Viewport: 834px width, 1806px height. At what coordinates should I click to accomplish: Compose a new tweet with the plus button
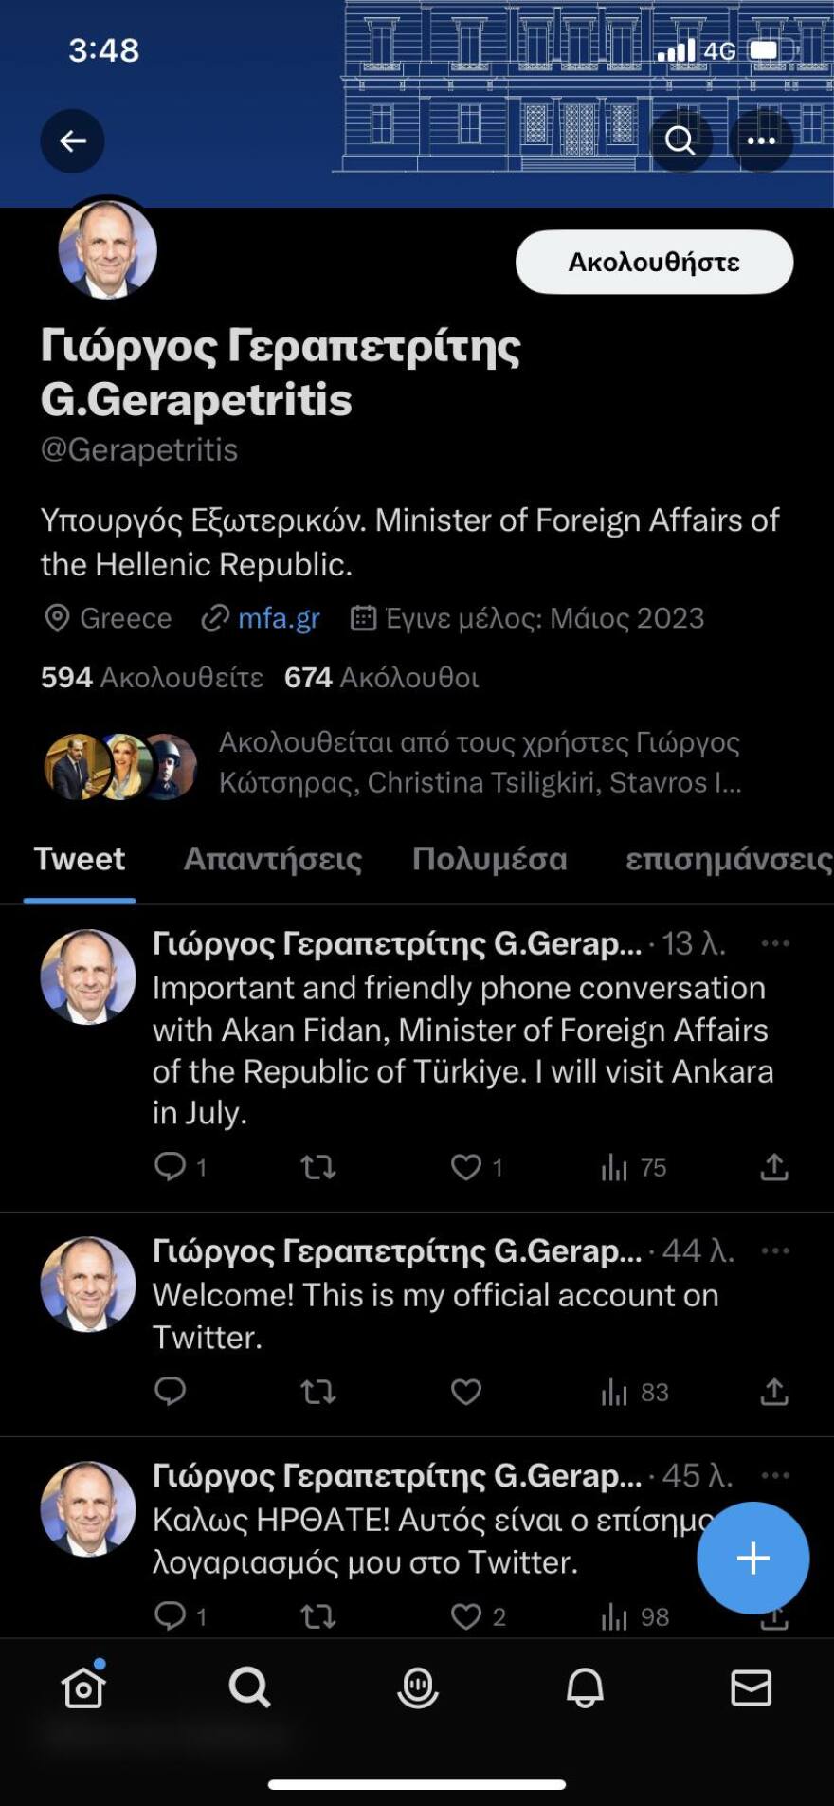[752, 1556]
